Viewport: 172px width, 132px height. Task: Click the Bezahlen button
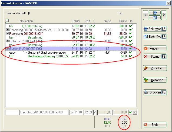(155, 80)
